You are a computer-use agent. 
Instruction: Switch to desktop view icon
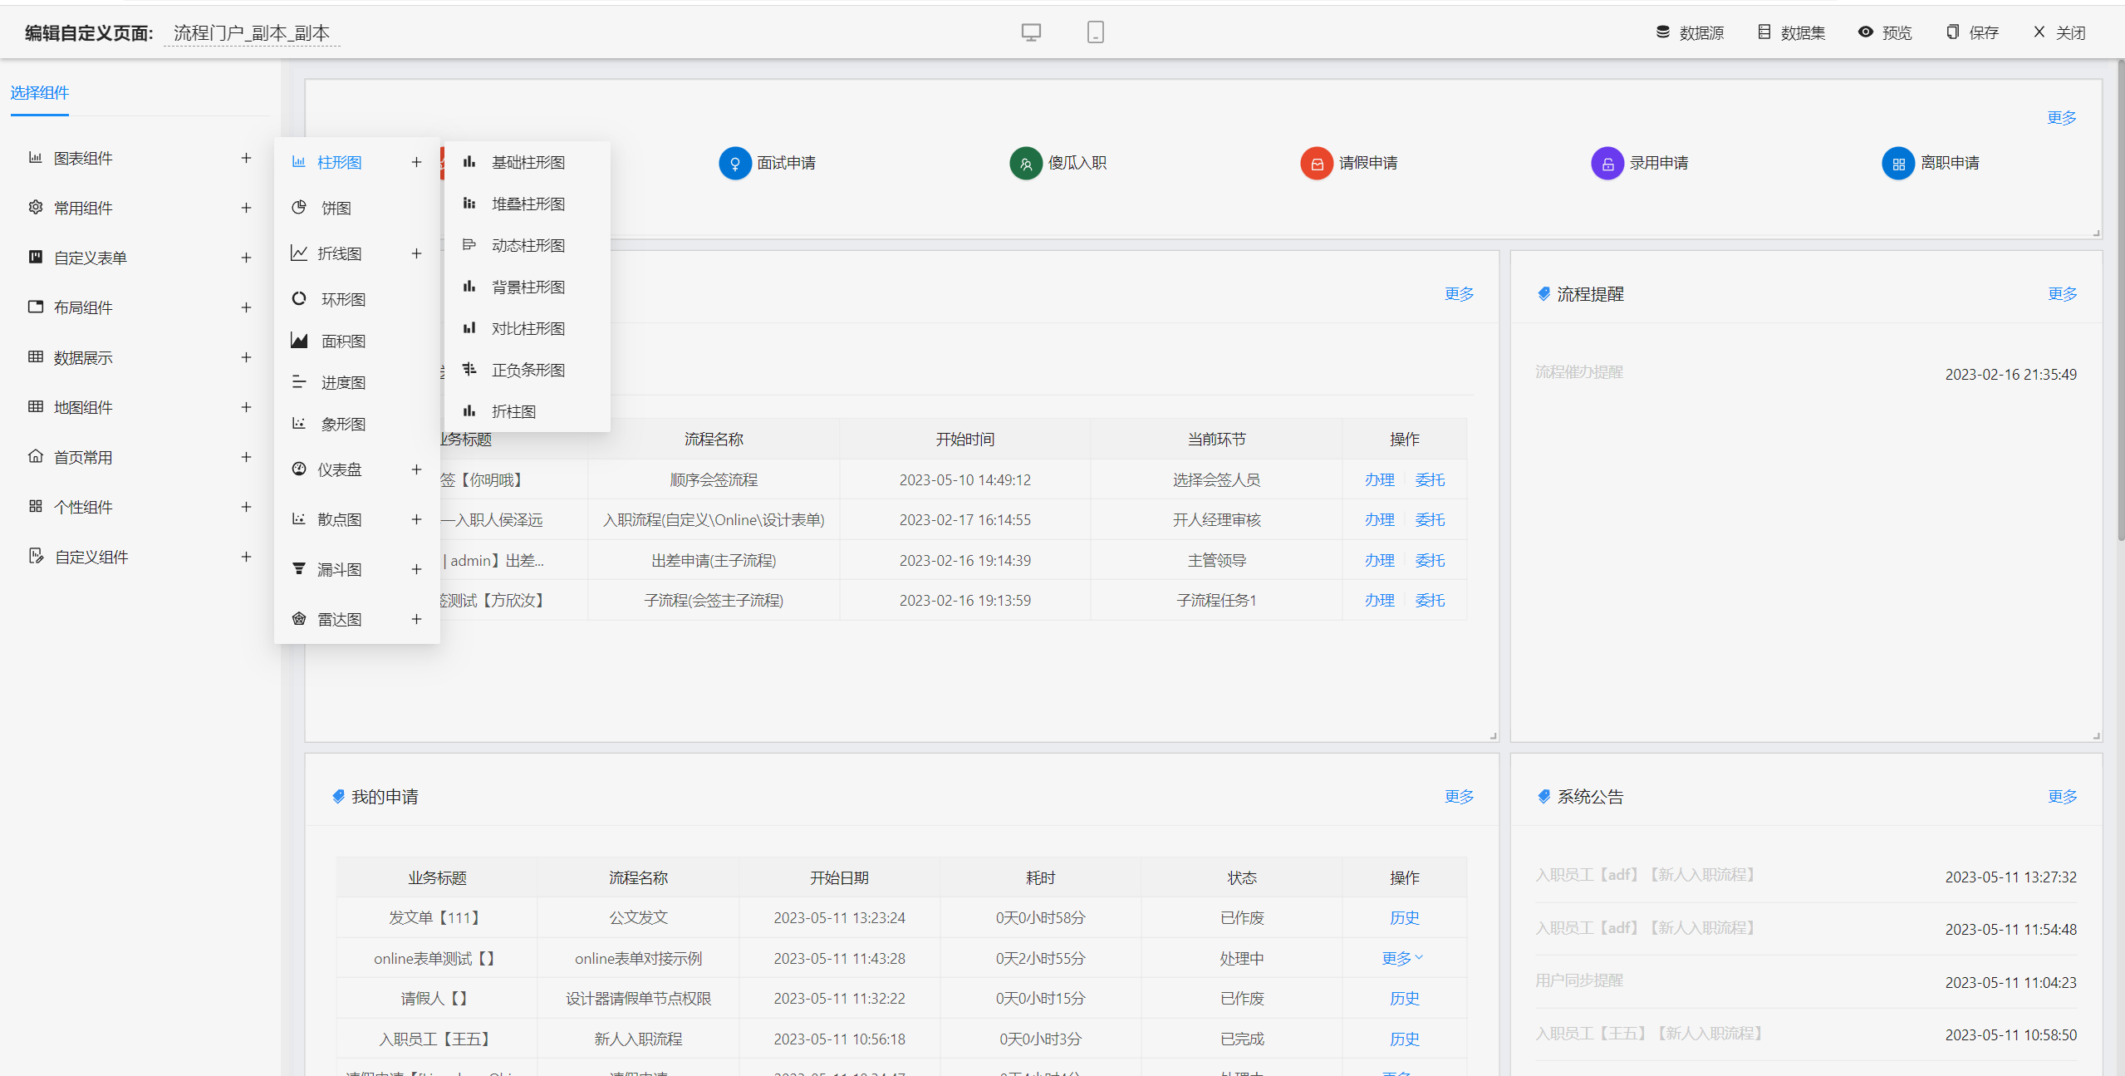[1030, 32]
